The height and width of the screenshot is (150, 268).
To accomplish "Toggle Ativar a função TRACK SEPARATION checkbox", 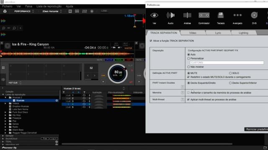I will point(151,41).
